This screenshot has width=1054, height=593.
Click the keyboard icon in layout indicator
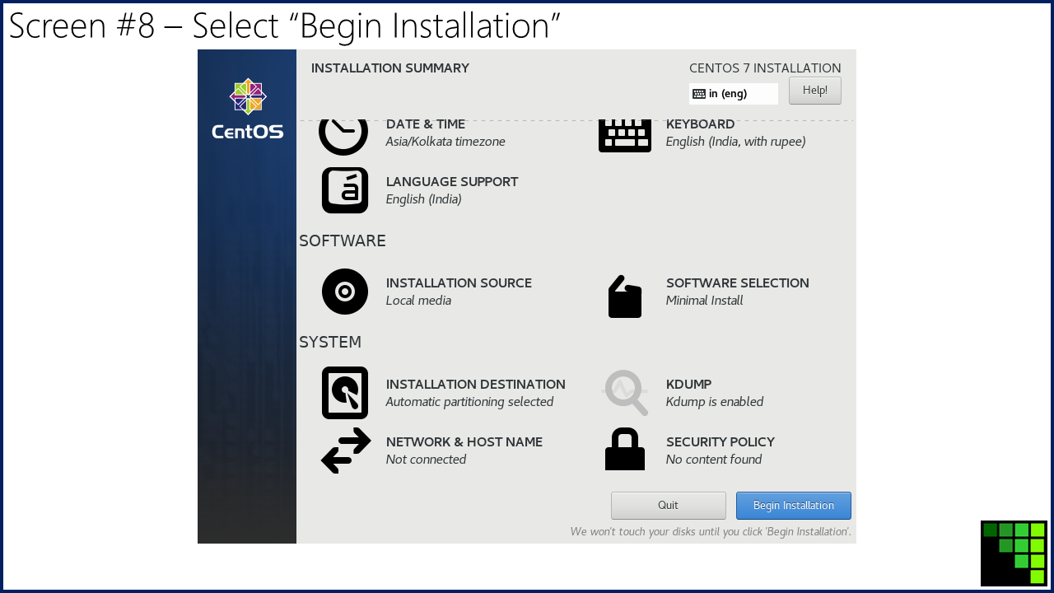tap(699, 94)
